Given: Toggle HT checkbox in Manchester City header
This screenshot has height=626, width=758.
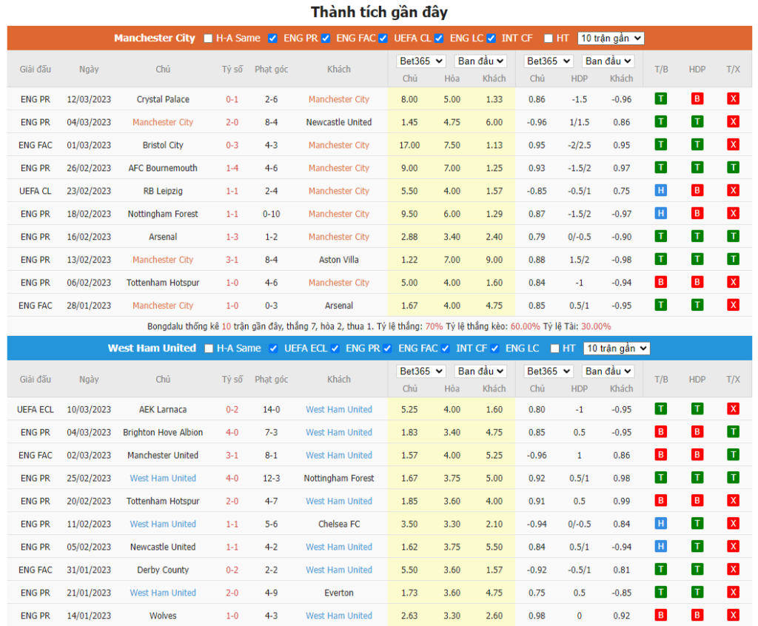Looking at the screenshot, I should point(549,38).
